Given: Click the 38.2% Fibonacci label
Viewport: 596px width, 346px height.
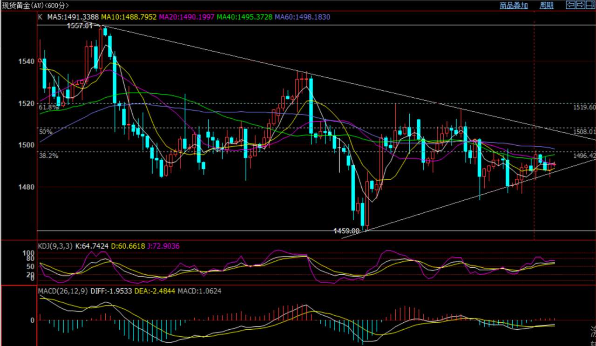Looking at the screenshot, I should coord(48,156).
